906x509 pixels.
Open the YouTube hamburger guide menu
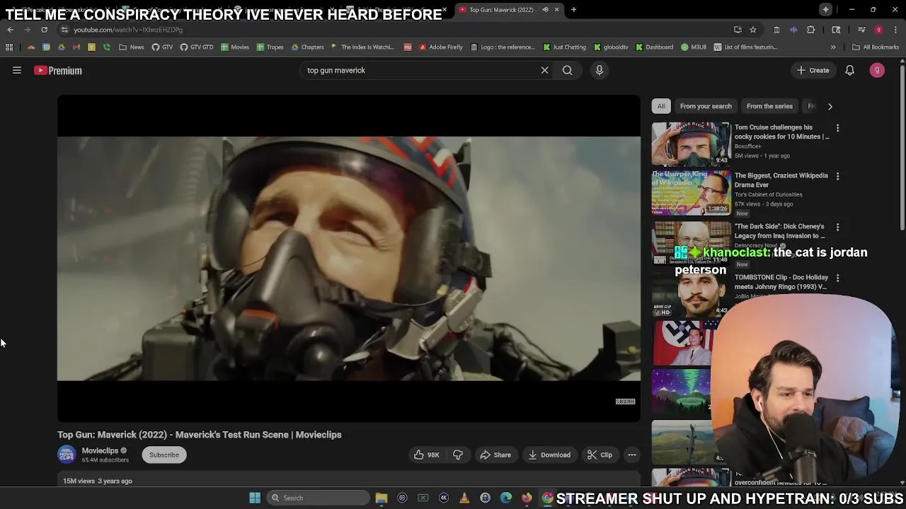coord(17,70)
